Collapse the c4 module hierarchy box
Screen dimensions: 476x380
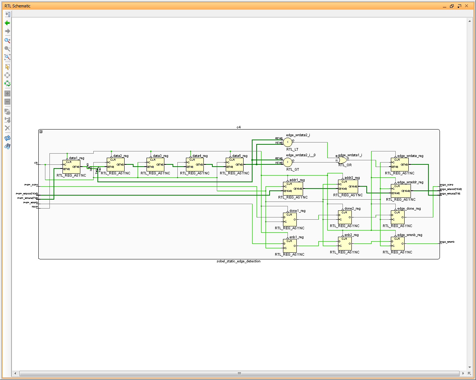click(41, 132)
